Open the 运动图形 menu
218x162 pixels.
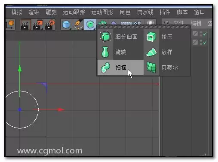[x=102, y=12]
